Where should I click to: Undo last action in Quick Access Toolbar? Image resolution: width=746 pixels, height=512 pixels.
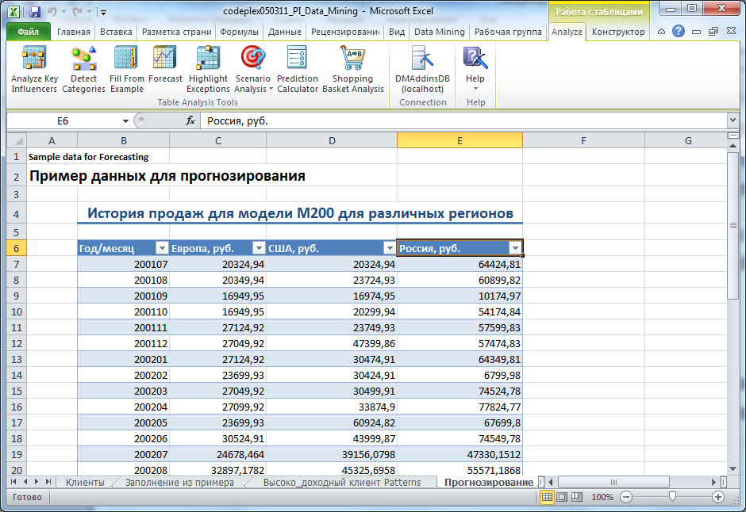coord(52,11)
